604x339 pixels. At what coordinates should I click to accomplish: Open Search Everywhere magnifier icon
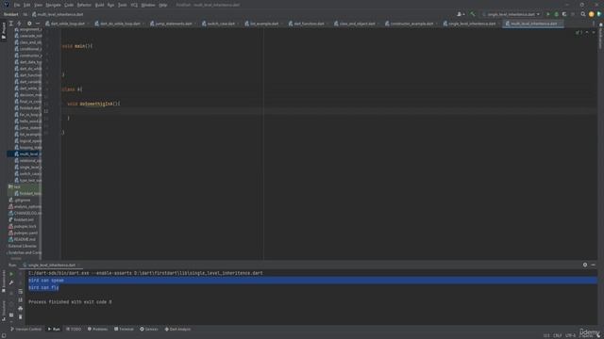pos(583,14)
